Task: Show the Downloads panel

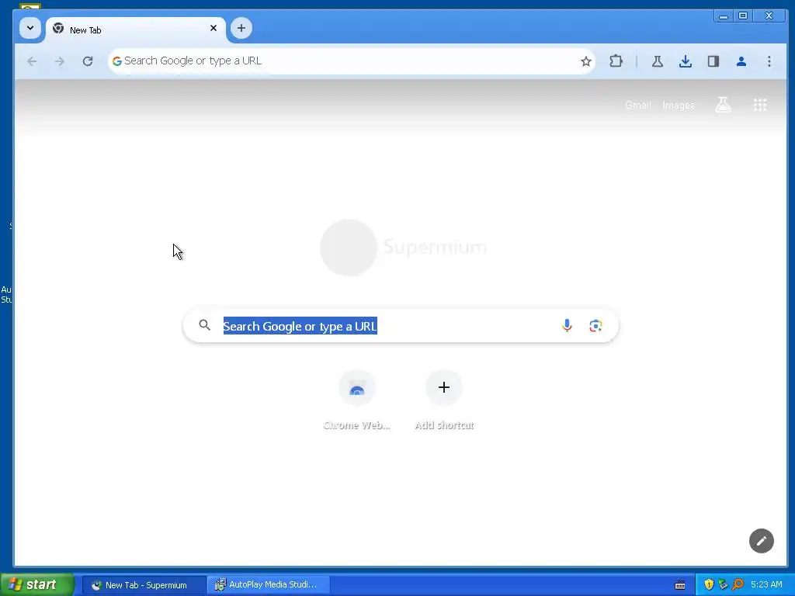Action: (686, 61)
